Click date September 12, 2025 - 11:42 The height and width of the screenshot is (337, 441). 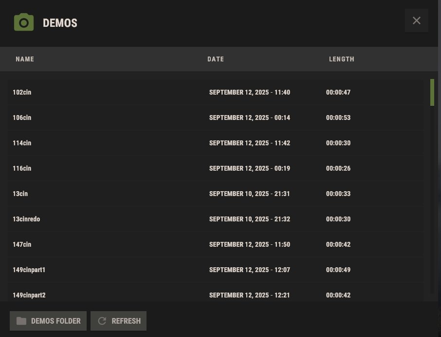(x=250, y=143)
